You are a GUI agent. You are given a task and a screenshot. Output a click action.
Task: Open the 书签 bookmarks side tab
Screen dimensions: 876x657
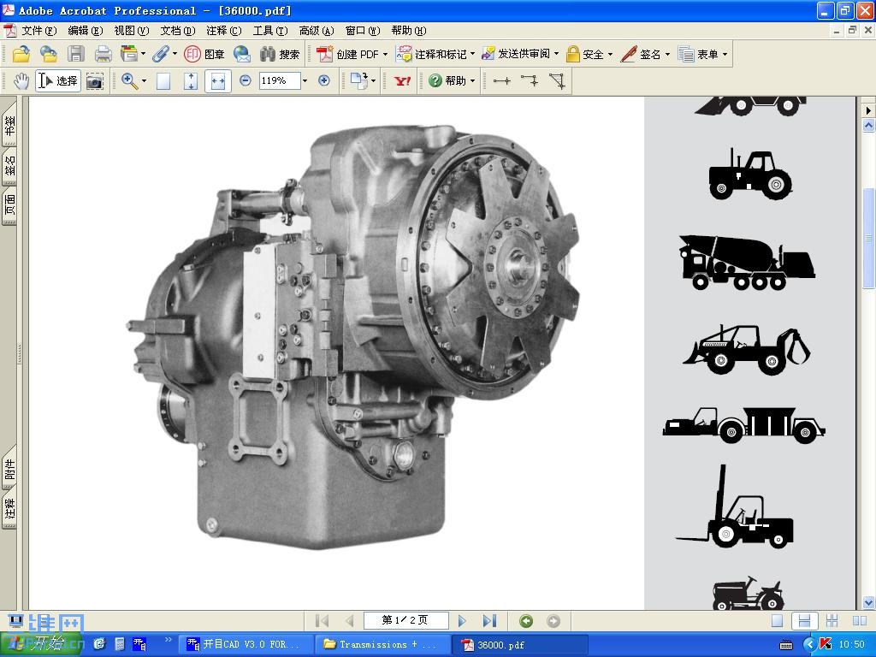(9, 125)
